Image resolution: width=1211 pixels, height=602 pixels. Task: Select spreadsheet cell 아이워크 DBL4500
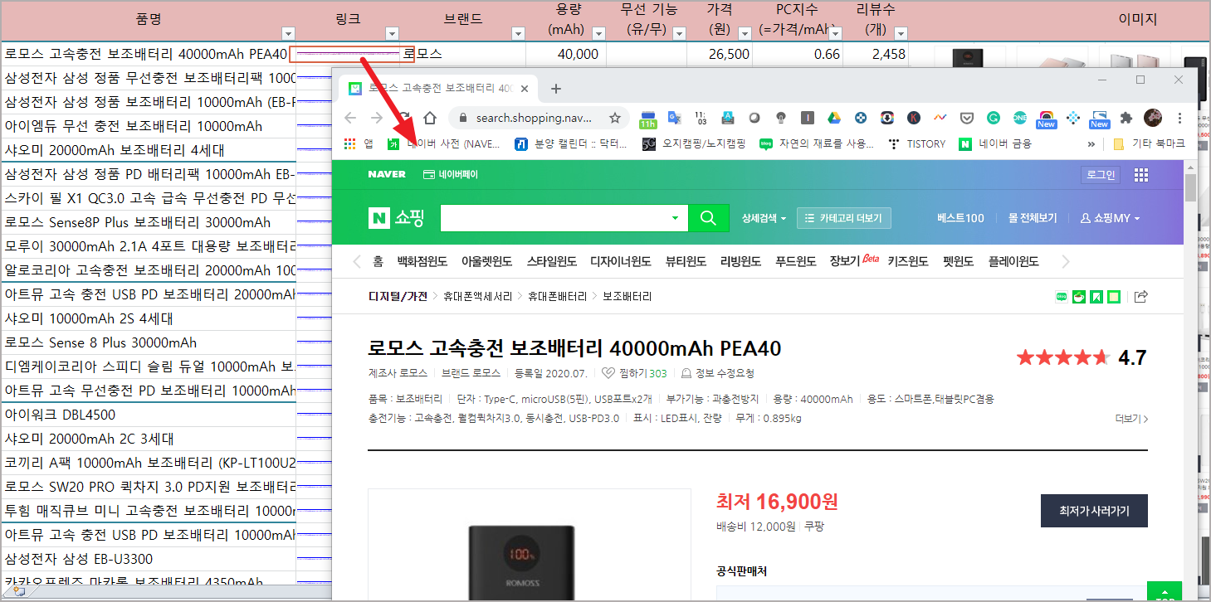[149, 415]
